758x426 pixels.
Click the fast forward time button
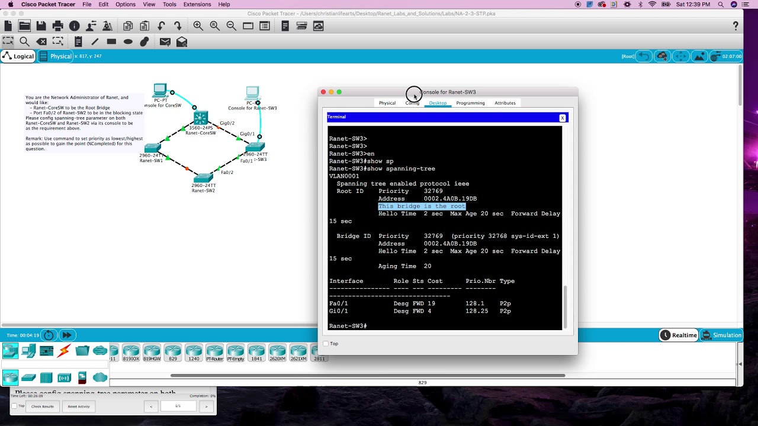(x=66, y=335)
